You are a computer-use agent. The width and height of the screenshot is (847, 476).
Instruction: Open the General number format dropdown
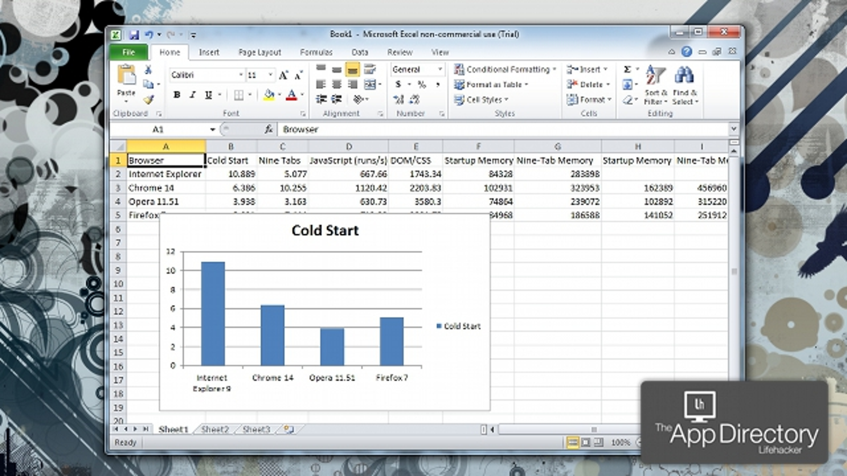pyautogui.click(x=440, y=69)
